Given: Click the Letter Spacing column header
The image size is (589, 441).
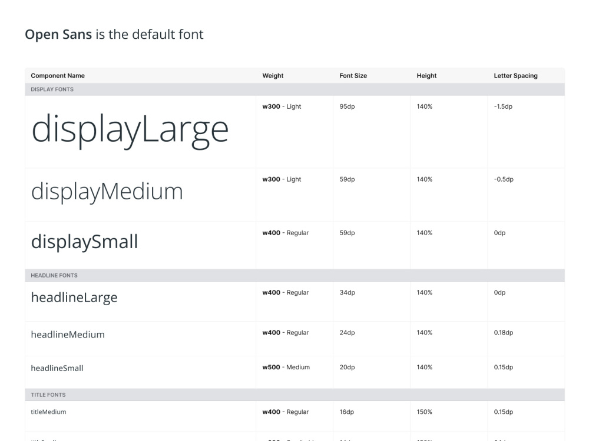Looking at the screenshot, I should click(515, 76).
